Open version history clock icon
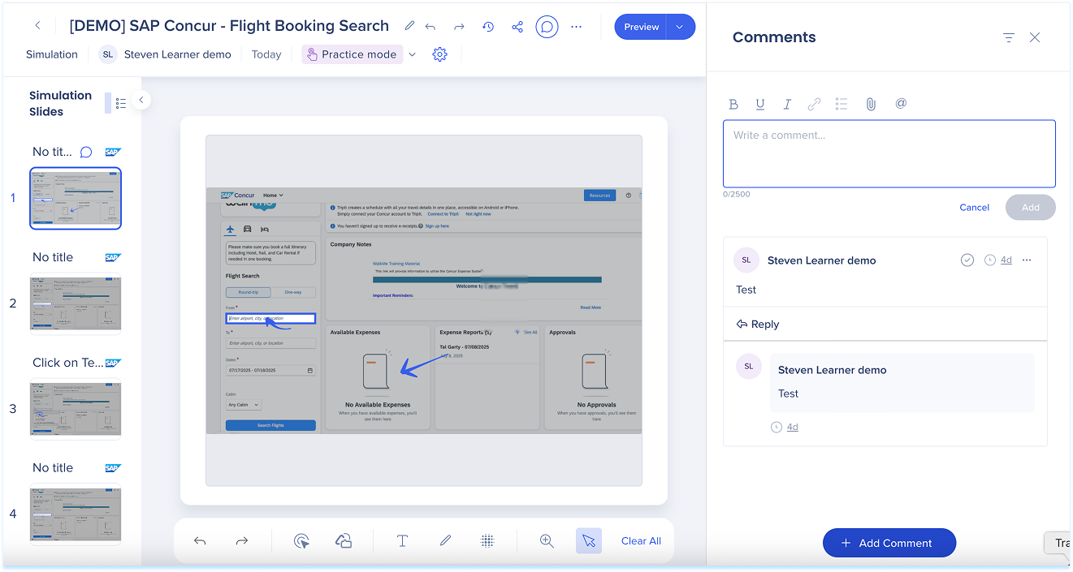 pos(488,27)
